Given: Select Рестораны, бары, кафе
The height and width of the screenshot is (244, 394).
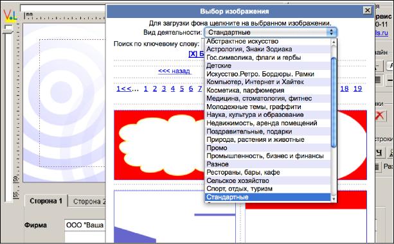Looking at the screenshot, I should 268,173.
